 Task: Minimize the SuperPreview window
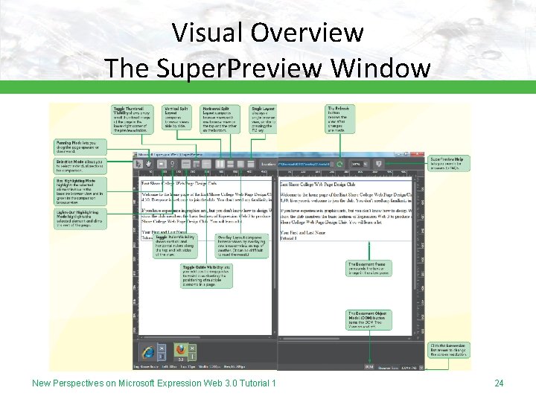[398, 154]
